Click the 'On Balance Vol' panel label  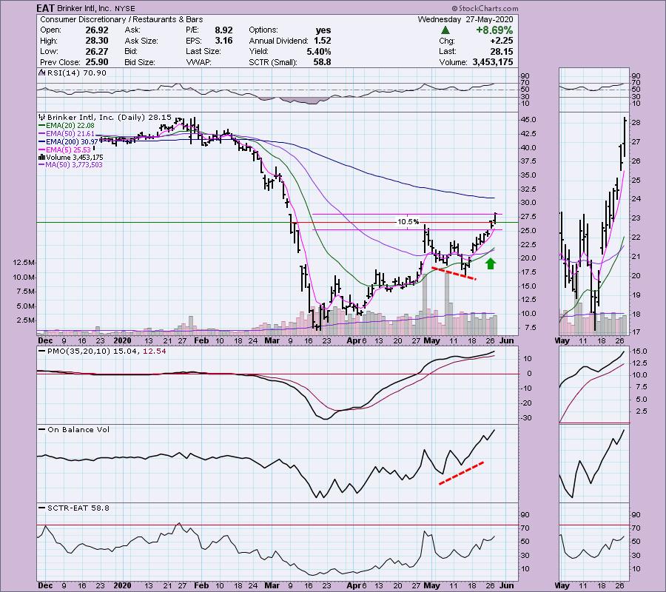tap(78, 429)
